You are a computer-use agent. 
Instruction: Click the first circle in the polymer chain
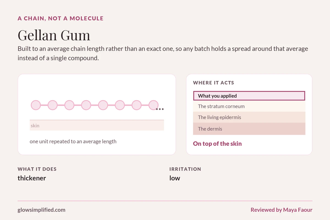[36, 105]
